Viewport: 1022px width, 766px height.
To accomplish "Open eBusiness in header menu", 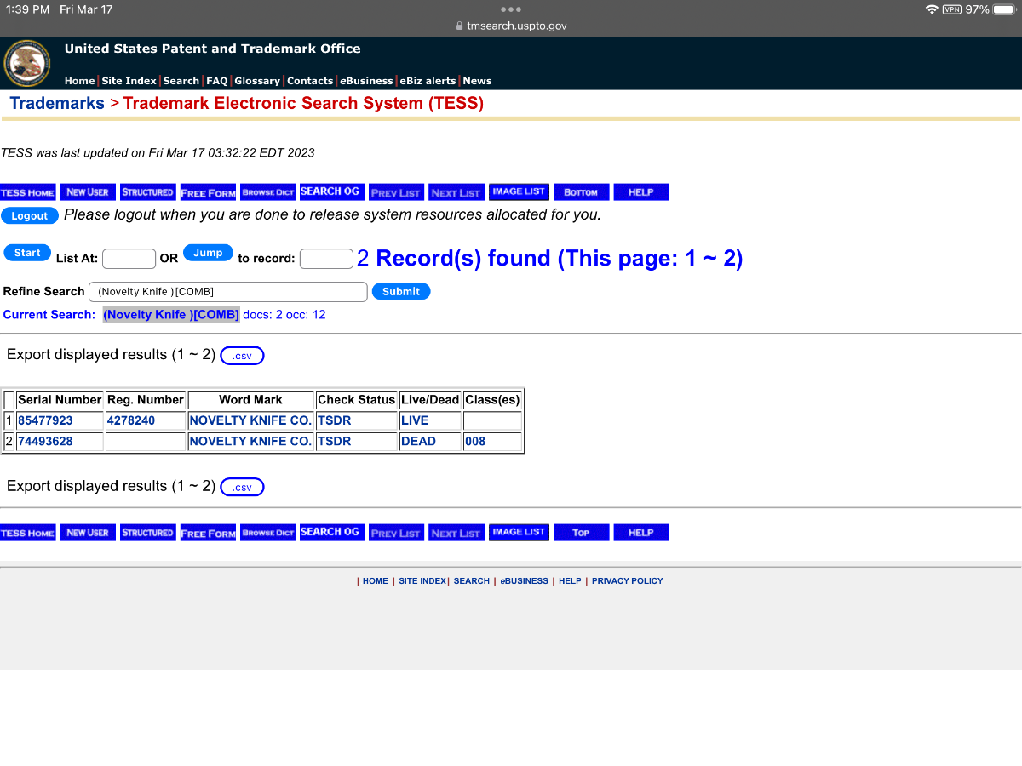I will click(366, 81).
